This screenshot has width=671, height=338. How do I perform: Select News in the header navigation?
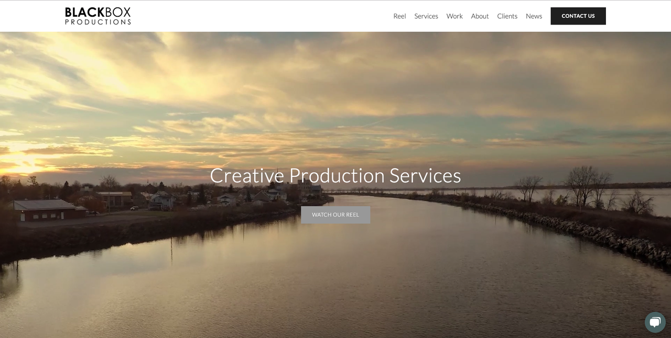pos(534,16)
